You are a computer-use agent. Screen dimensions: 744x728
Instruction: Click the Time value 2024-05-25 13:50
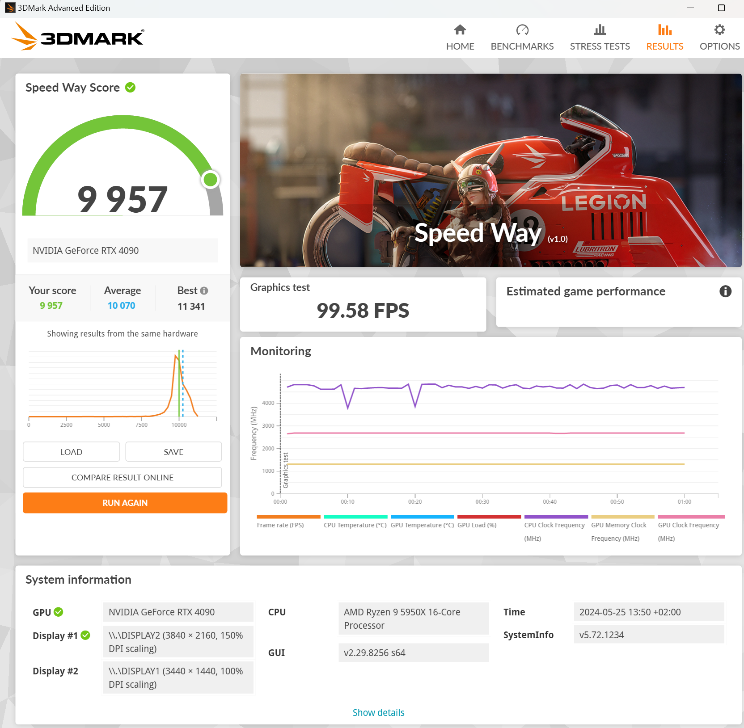[649, 612]
